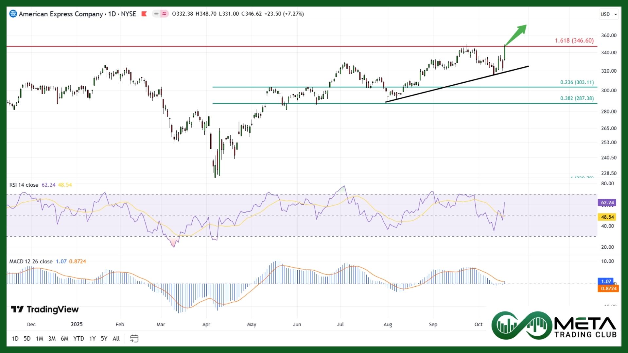Click the All range button
Screen dimensions: 628x353
pos(116,339)
